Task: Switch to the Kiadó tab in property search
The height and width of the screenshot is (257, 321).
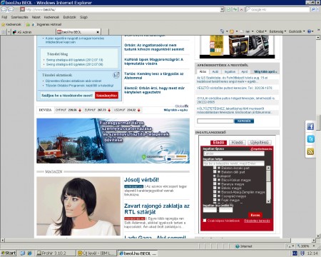Action: 237,142
